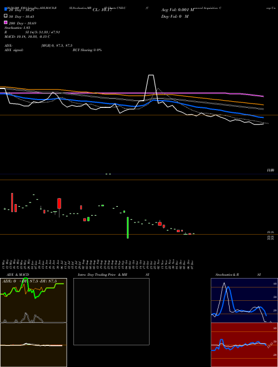Viewport: 278px width, 367px height.
Task: Click the tall green candlestick in October
Action: (127, 228)
